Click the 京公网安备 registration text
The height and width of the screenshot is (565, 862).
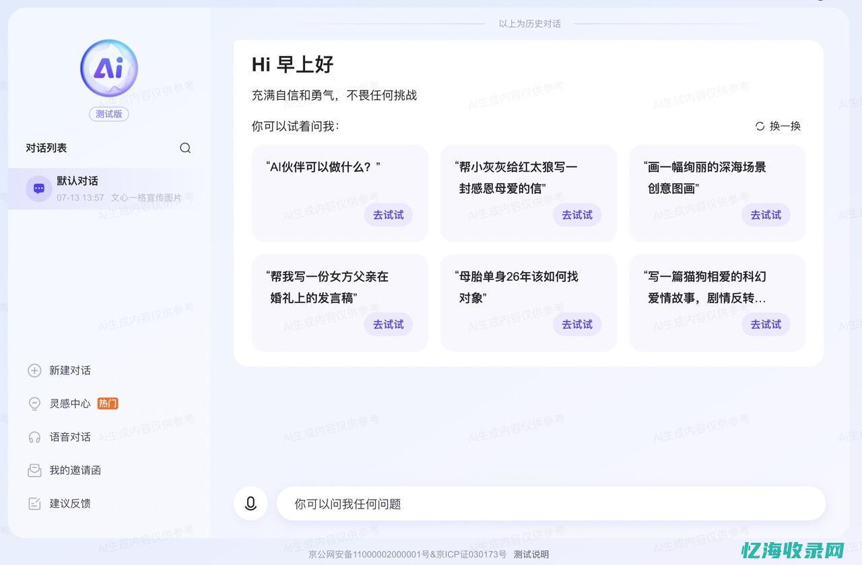369,554
